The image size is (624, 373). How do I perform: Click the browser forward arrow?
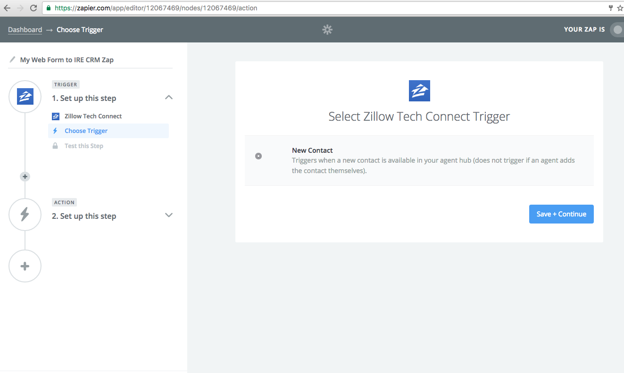pos(20,8)
